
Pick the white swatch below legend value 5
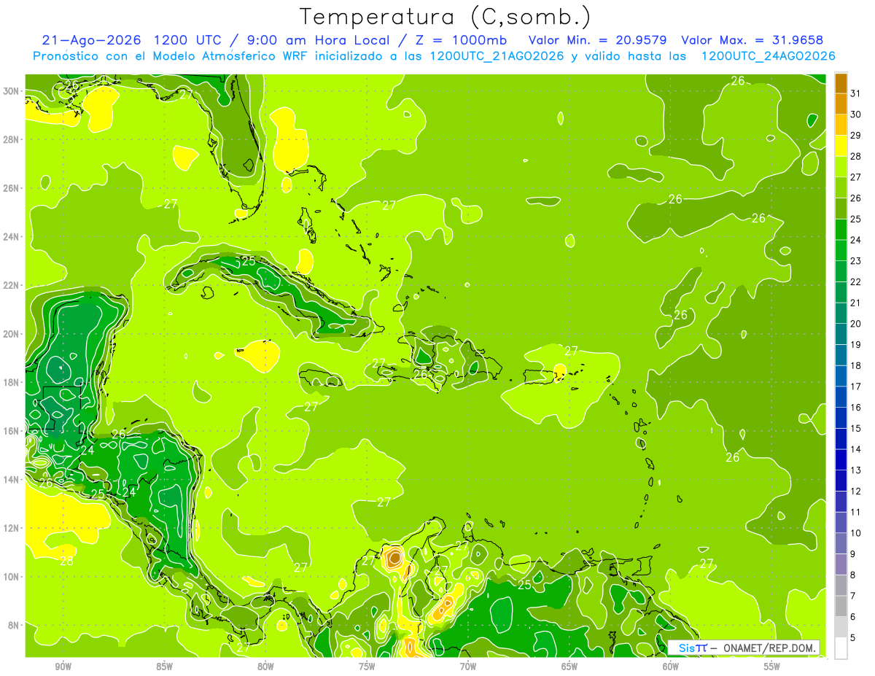[841, 648]
